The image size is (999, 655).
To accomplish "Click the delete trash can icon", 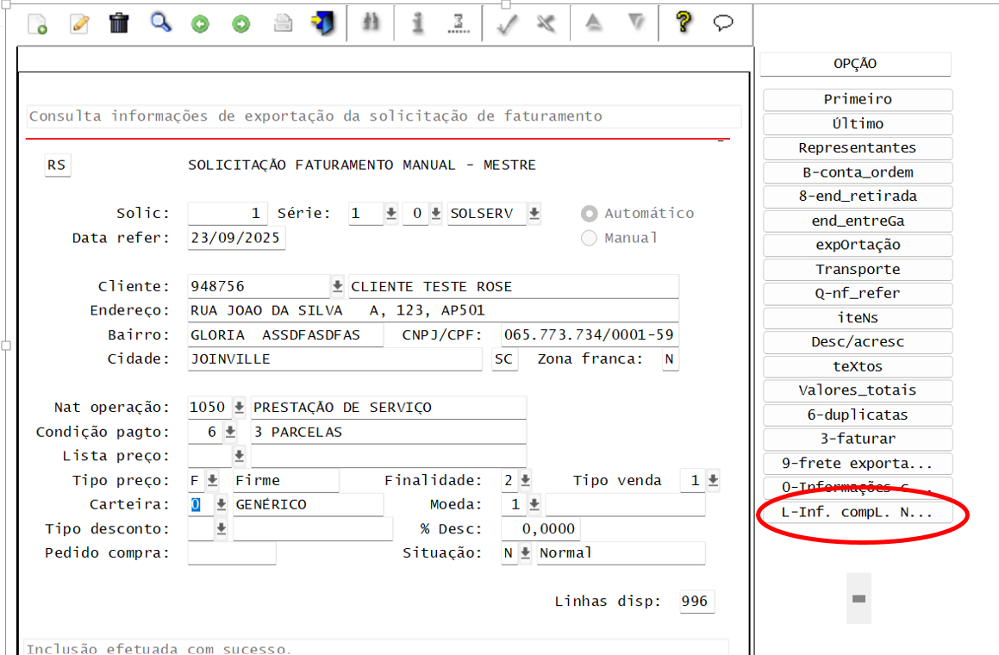I will (119, 23).
